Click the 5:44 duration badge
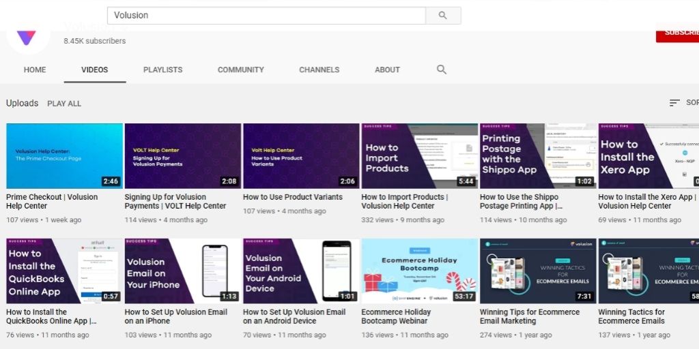Image resolution: width=699 pixels, height=349 pixels. 466,181
